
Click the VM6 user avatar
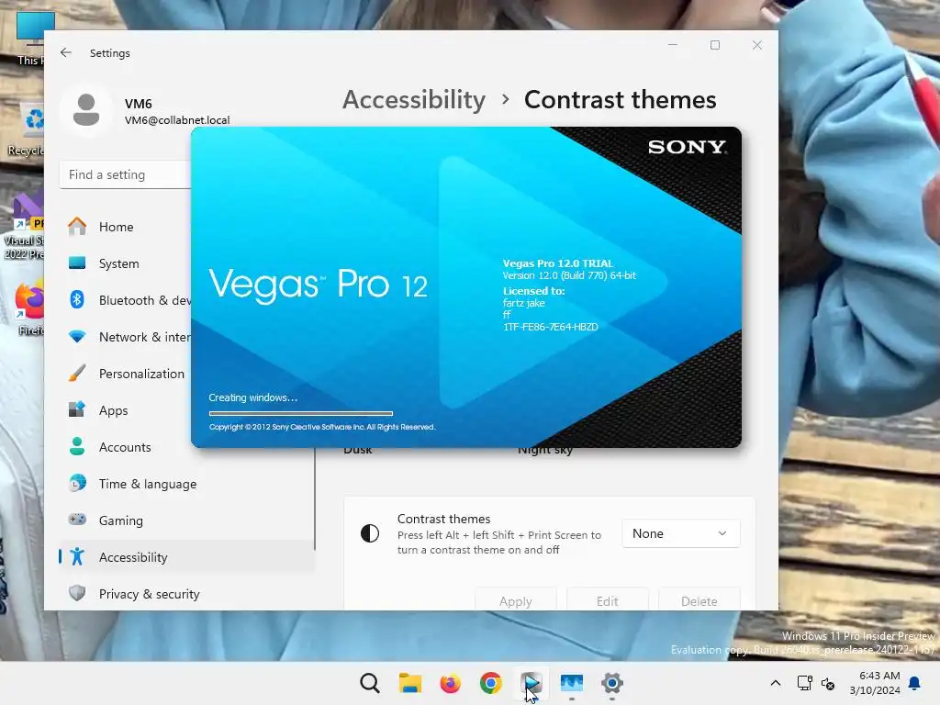coord(86,110)
